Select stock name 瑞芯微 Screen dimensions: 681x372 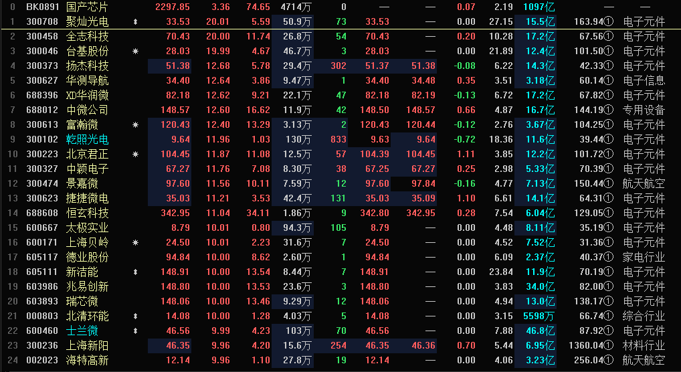pyautogui.click(x=82, y=302)
